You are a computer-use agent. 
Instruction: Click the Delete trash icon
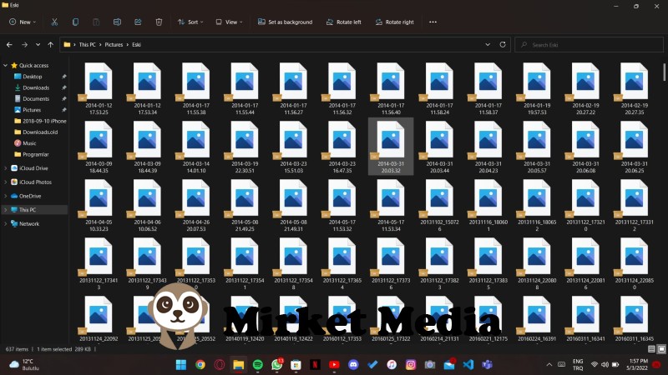(159, 22)
